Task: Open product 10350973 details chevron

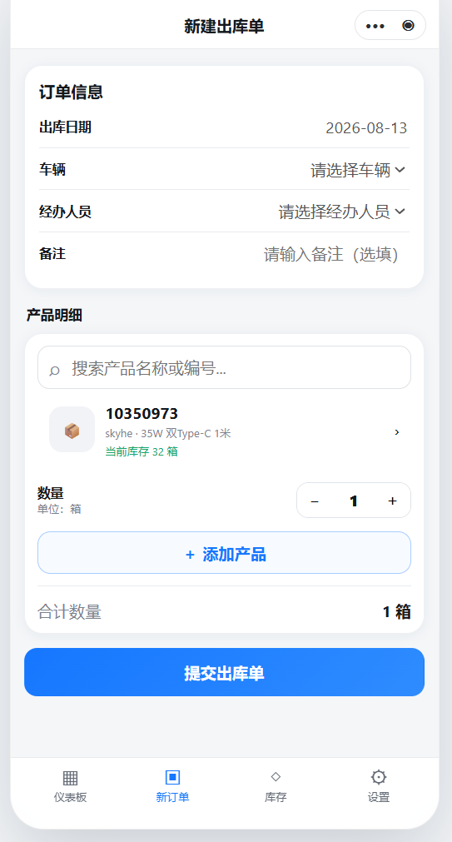Action: (x=397, y=431)
